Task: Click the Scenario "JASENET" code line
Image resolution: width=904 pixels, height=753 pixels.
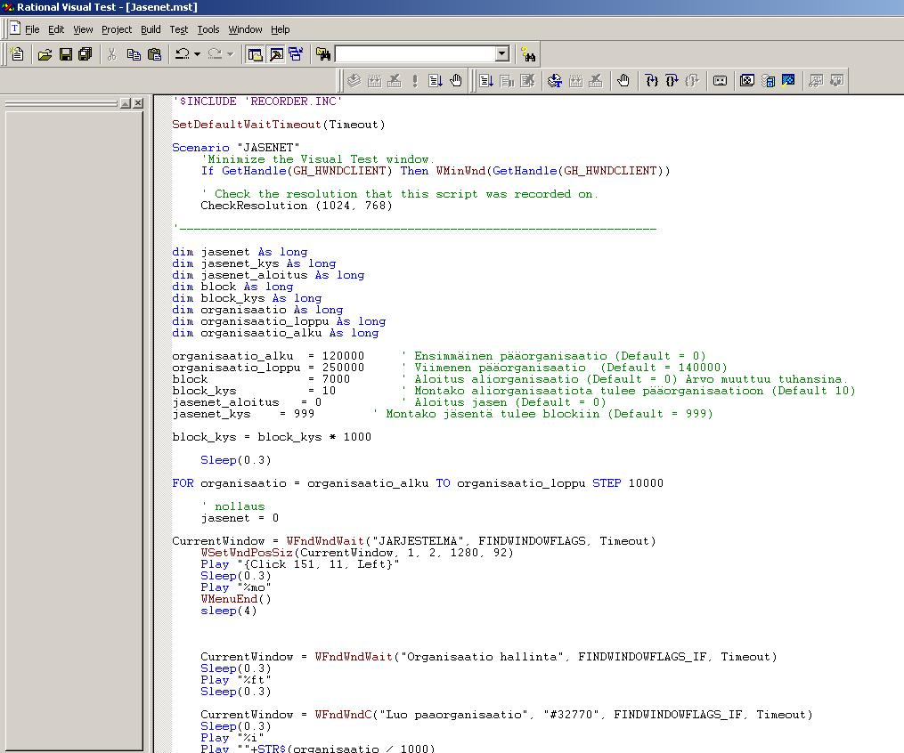Action: coord(236,148)
